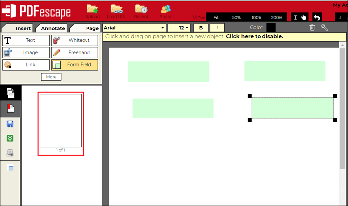This screenshot has height=206, width=348.
Task: Click the Upload folder icon
Action: (92, 10)
